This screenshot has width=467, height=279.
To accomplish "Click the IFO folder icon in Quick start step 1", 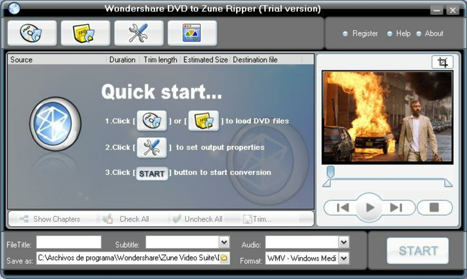I will 203,121.
